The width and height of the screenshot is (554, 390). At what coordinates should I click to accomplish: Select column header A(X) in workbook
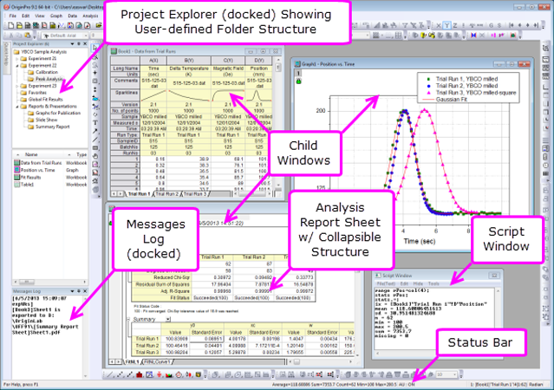153,61
